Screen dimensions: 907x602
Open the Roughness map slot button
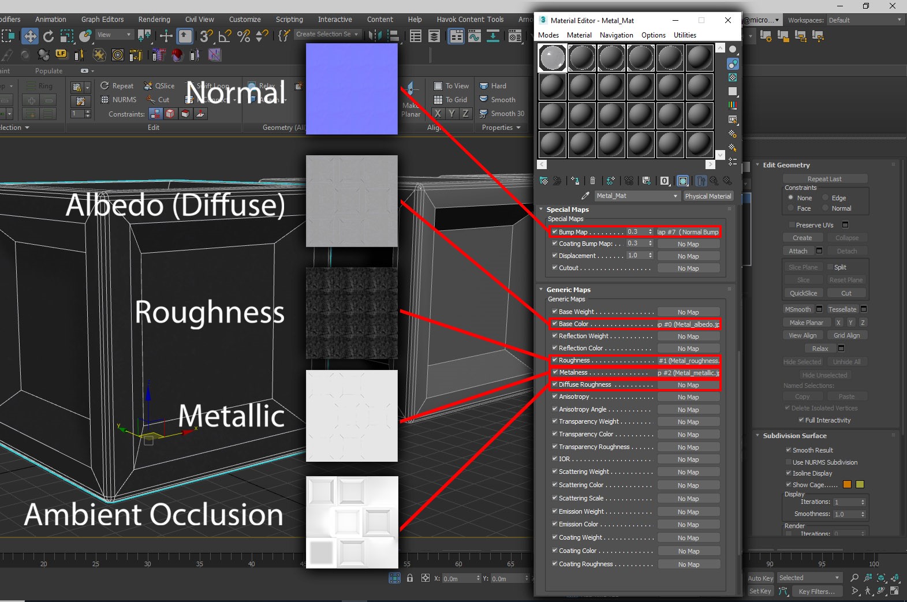click(689, 361)
